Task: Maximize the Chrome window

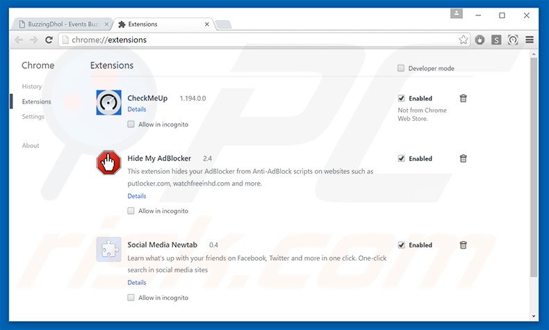Action: [502, 15]
